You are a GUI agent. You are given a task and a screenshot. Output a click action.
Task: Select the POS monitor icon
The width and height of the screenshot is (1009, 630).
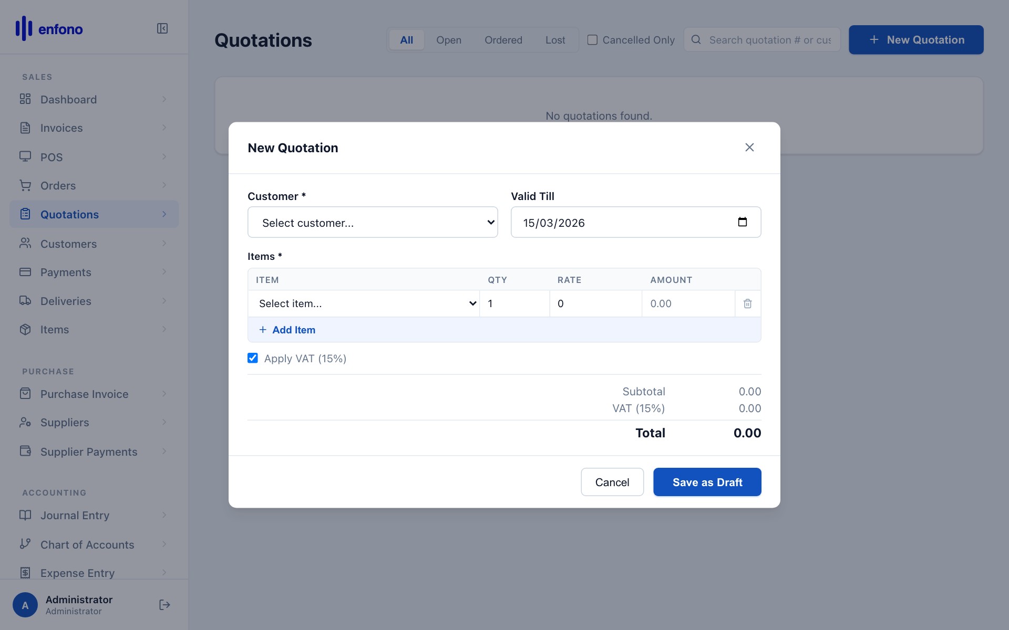tap(25, 156)
